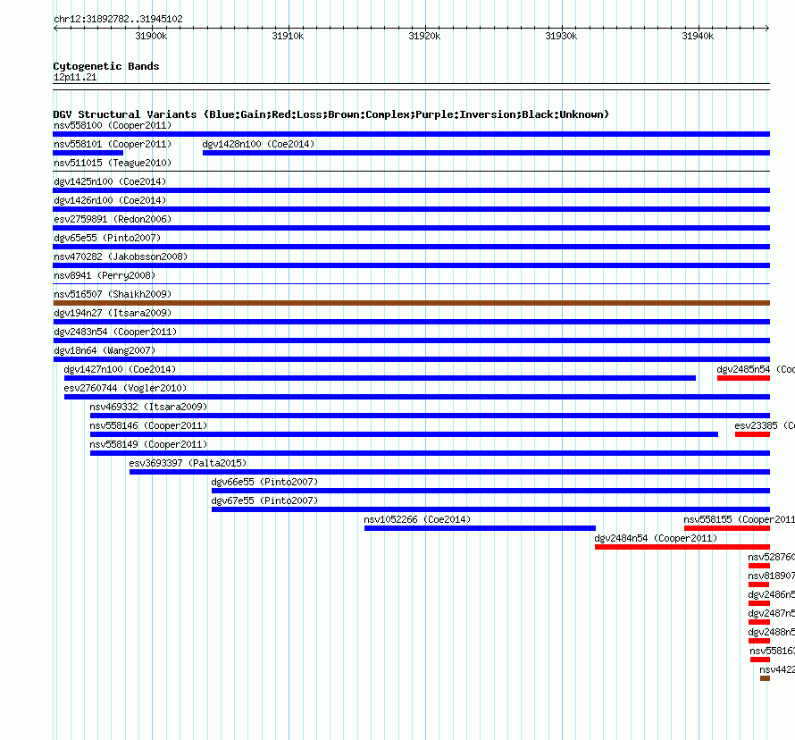Click the dgv65e55 (Pinto2007) label

(x=107, y=238)
